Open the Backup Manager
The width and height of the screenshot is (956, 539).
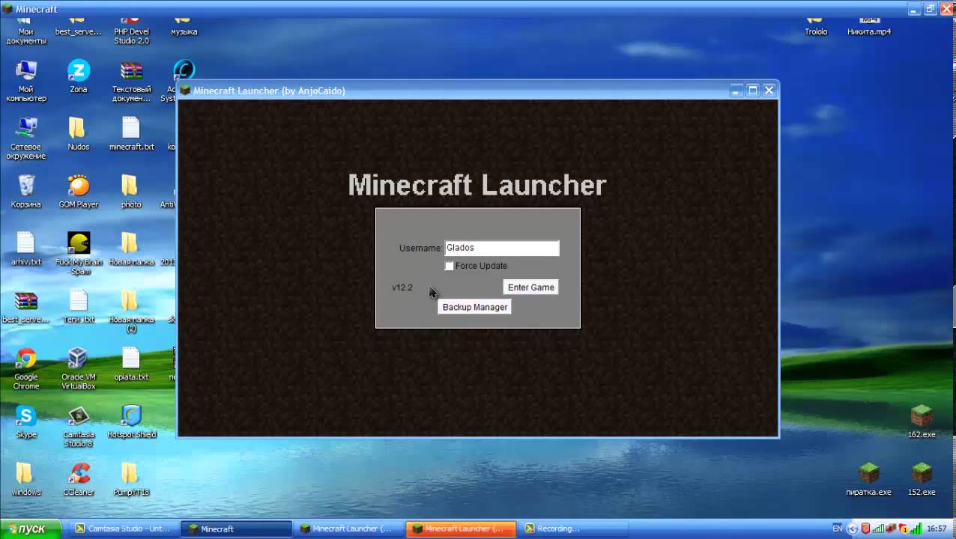475,307
